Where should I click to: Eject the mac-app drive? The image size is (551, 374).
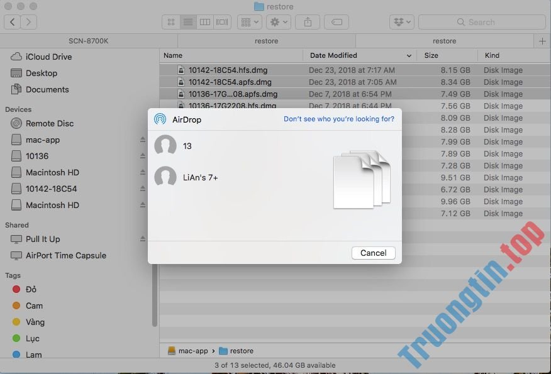(143, 140)
